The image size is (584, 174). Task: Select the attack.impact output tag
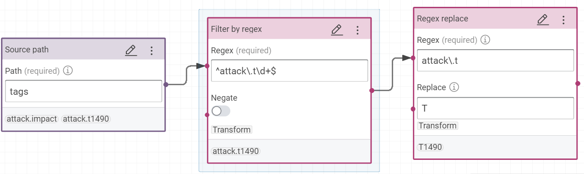pos(31,119)
